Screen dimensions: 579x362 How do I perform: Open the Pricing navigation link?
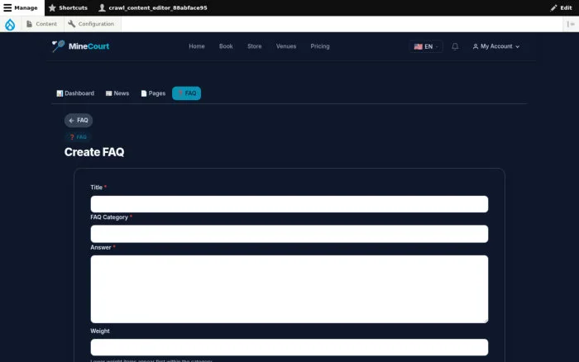click(320, 46)
